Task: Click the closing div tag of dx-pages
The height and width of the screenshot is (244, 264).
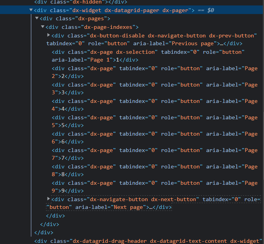Action: pyautogui.click(x=50, y=224)
